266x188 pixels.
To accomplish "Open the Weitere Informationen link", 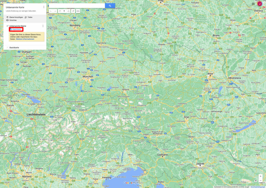I will [25, 39].
